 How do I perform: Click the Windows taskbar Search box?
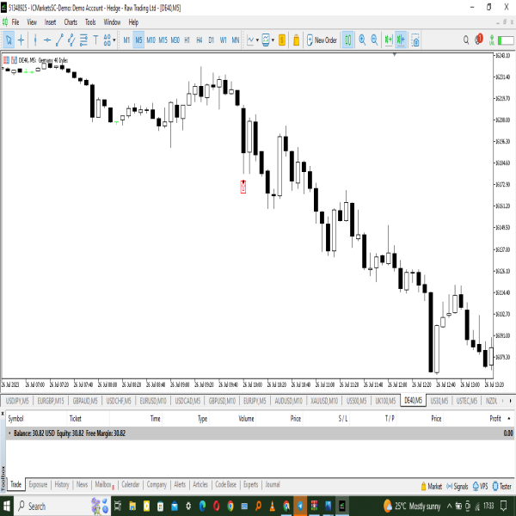63,507
